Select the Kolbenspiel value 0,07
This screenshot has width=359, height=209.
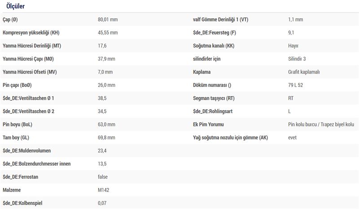(x=102, y=203)
